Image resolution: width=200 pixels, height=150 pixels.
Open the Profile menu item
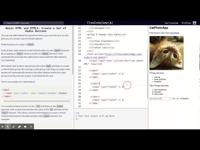tap(186, 23)
